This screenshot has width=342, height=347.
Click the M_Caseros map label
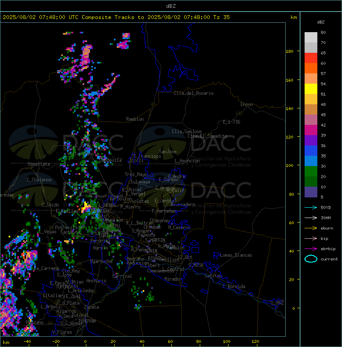179,227
